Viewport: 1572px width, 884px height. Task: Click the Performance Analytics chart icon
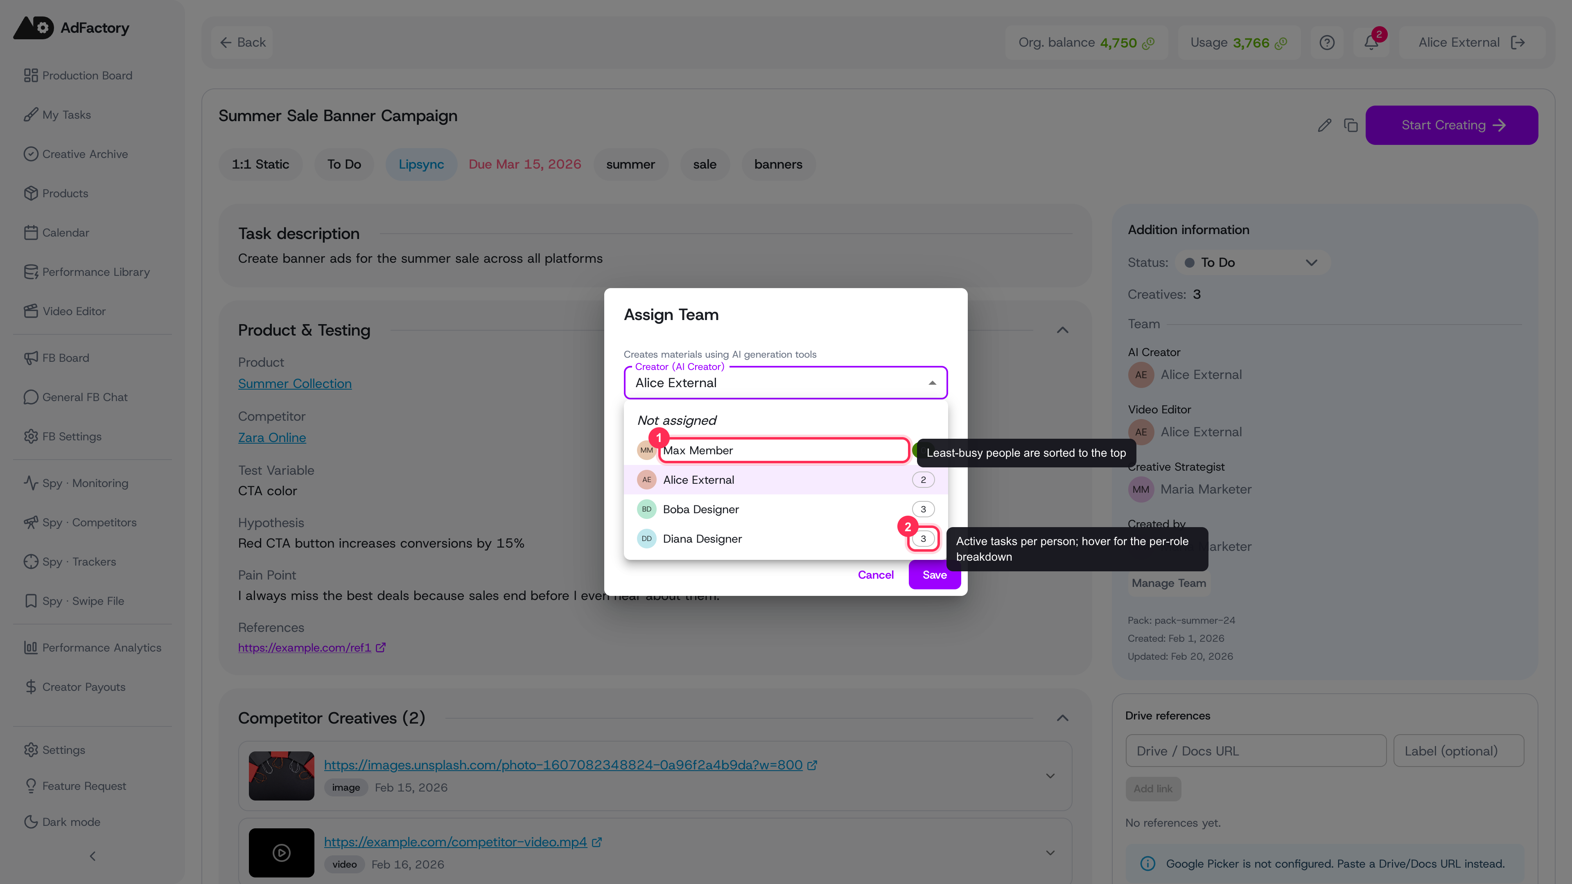(x=31, y=647)
